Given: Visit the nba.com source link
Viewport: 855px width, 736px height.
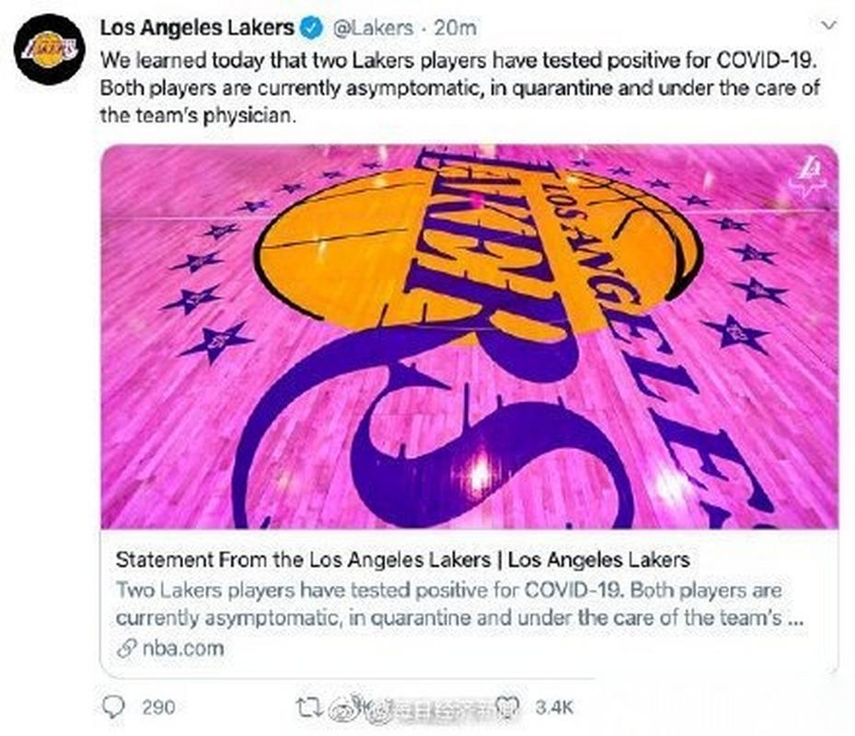Looking at the screenshot, I should pos(182,648).
